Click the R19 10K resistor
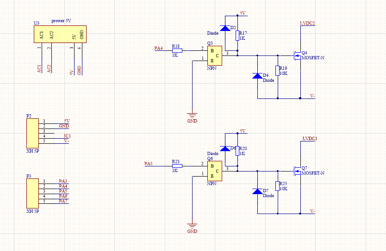Screen dimensions: 386x251 (278, 71)
